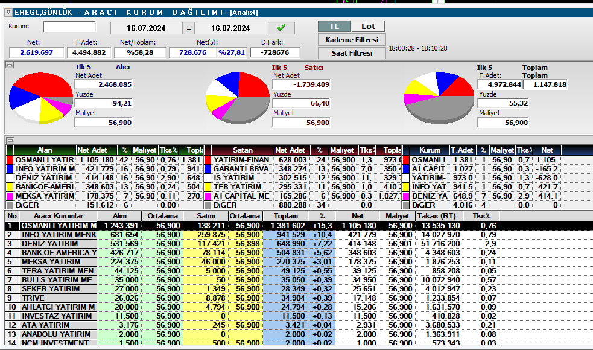Sort by the Satim column header

(206, 216)
